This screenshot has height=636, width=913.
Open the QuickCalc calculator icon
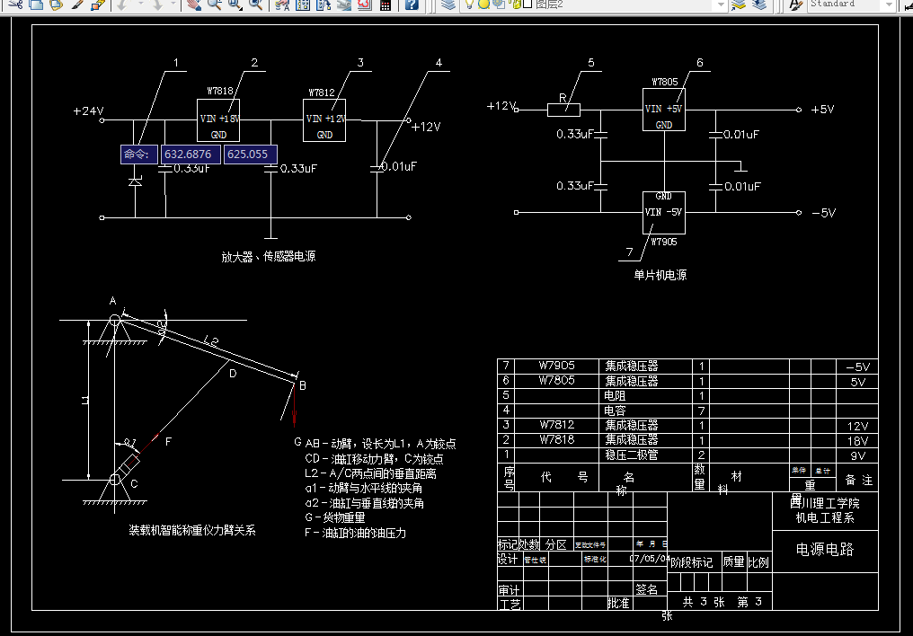pos(385,4)
